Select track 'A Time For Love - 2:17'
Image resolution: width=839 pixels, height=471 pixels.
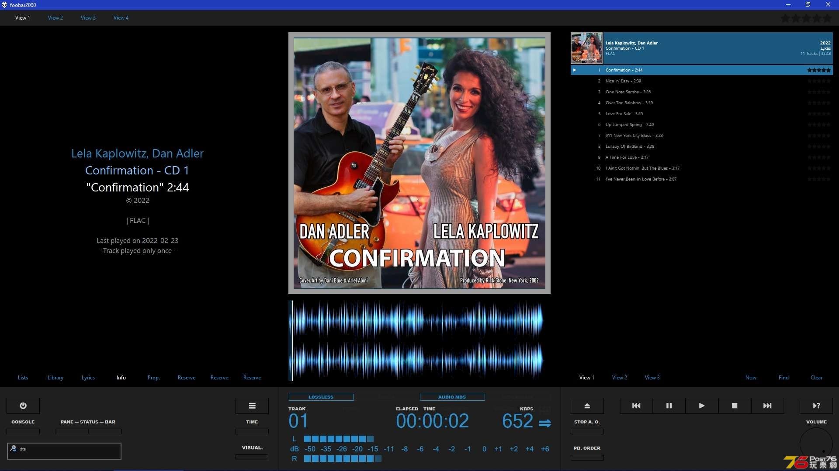[x=701, y=157]
